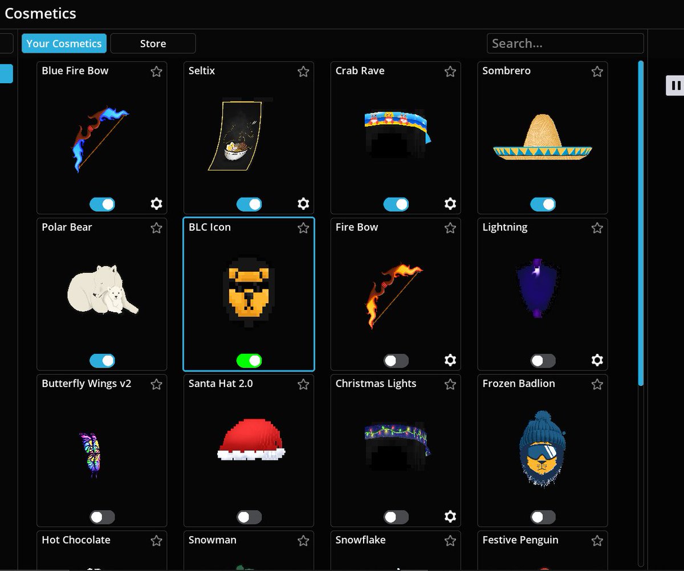Star the Snowman cosmetic
Screen dimensions: 684x571
(x=303, y=541)
